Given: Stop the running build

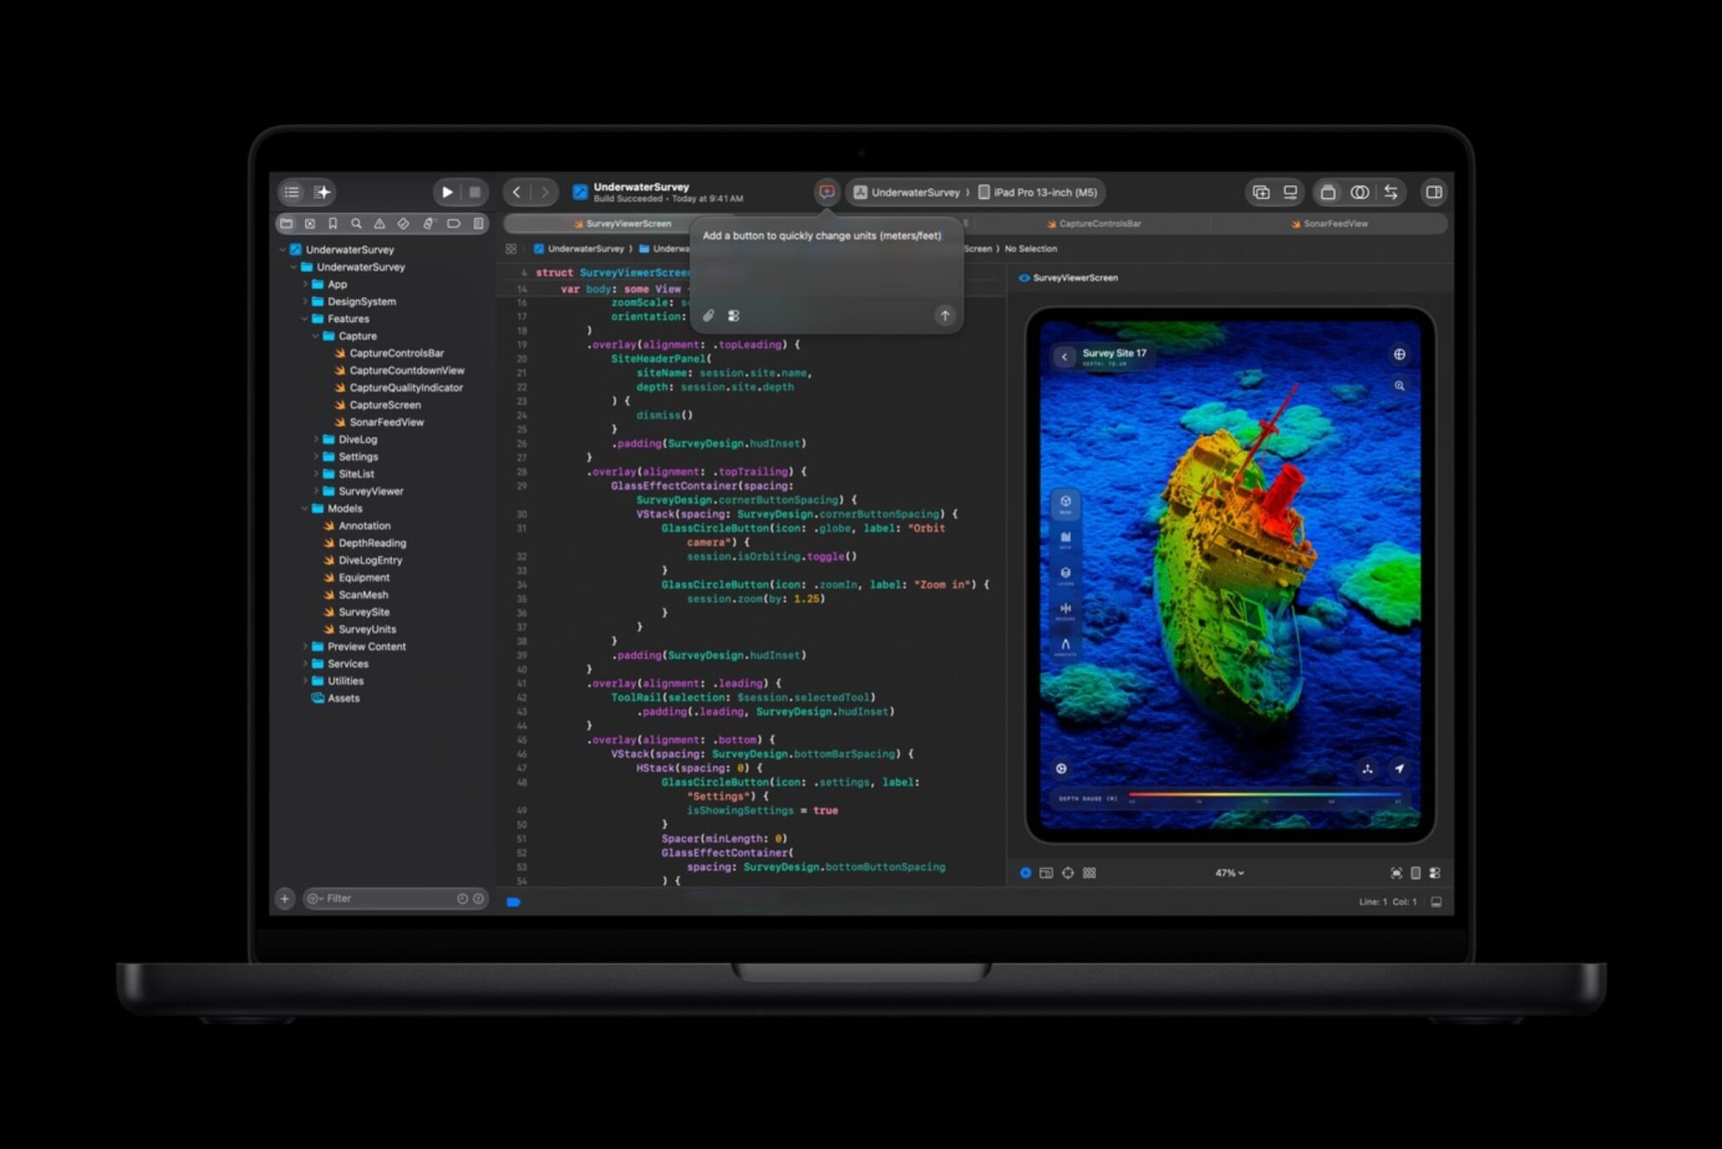Looking at the screenshot, I should [475, 192].
